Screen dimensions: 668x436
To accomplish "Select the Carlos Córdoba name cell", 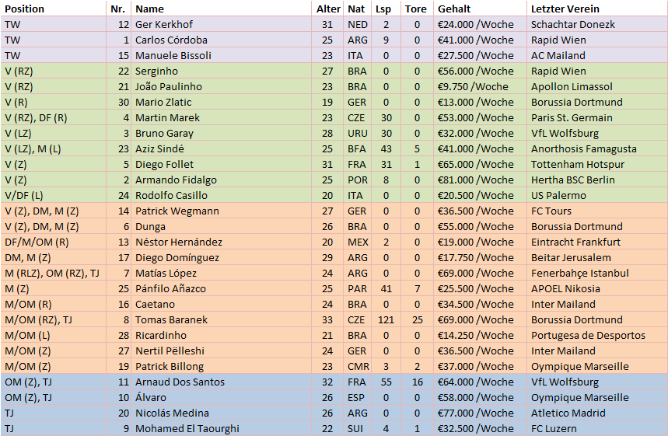I will tap(222, 40).
